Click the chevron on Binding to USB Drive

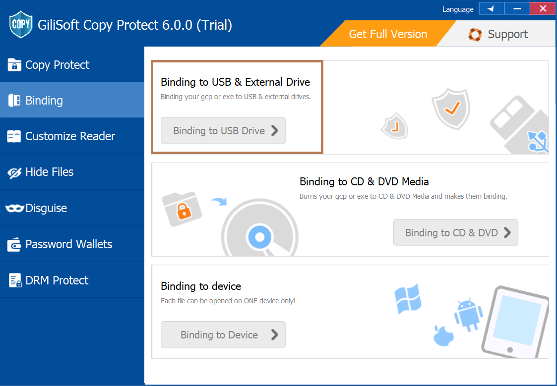click(x=275, y=130)
